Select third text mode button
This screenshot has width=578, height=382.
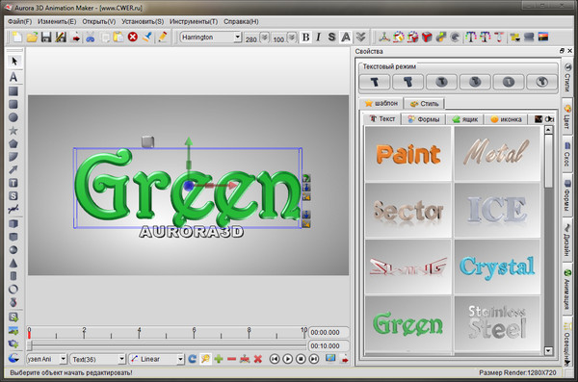coord(441,82)
